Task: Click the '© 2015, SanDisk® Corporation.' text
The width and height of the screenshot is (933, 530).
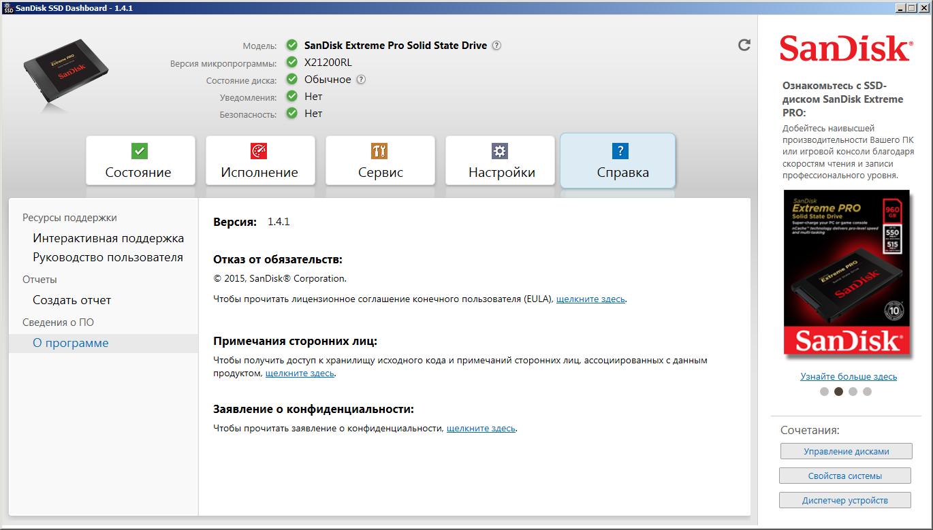Action: (280, 278)
